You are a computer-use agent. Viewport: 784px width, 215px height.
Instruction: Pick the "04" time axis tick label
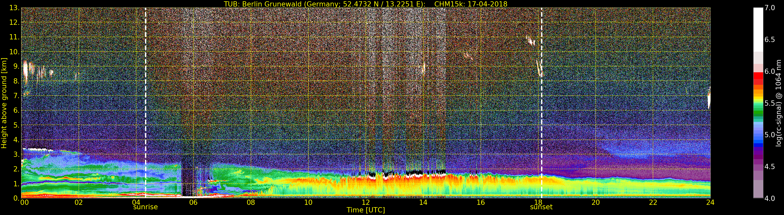pos(136,202)
